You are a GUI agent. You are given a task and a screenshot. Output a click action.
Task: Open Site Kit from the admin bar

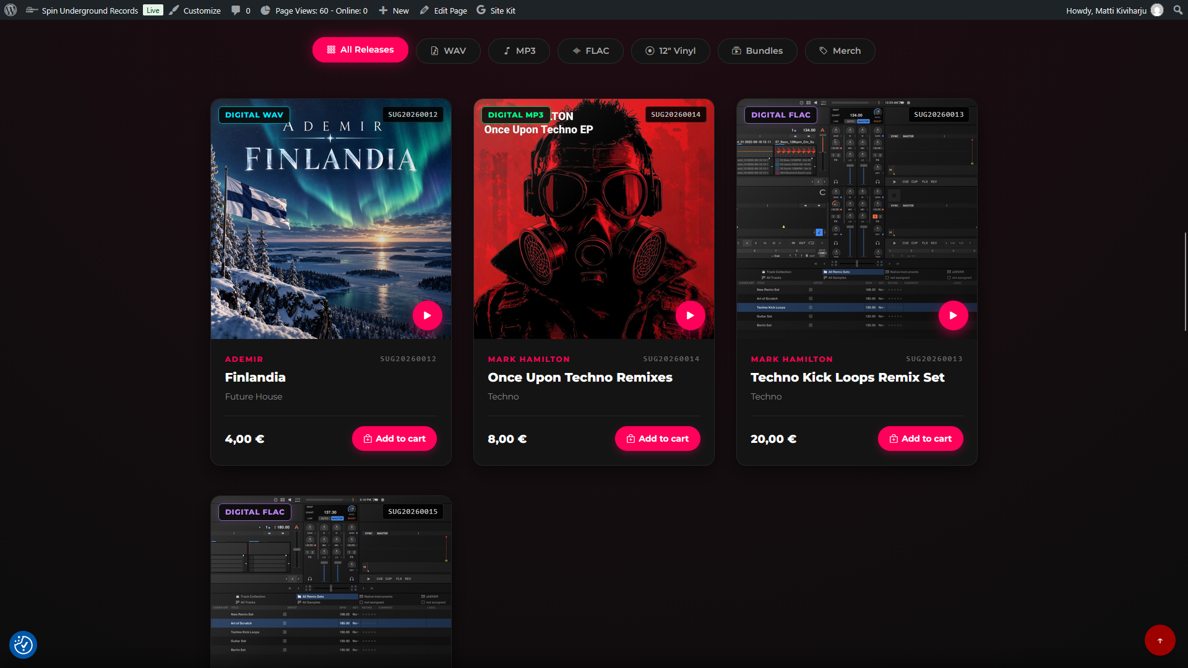(x=496, y=11)
